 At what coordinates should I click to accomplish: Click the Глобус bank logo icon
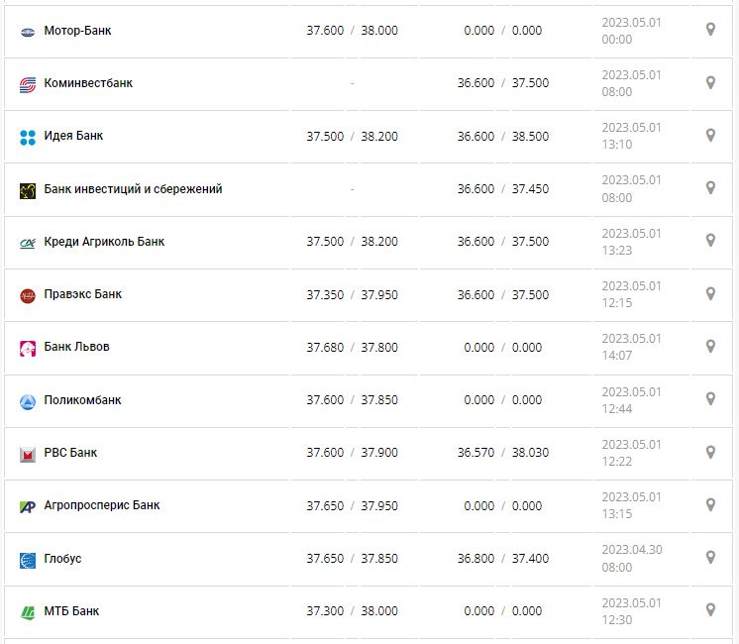pos(28,560)
